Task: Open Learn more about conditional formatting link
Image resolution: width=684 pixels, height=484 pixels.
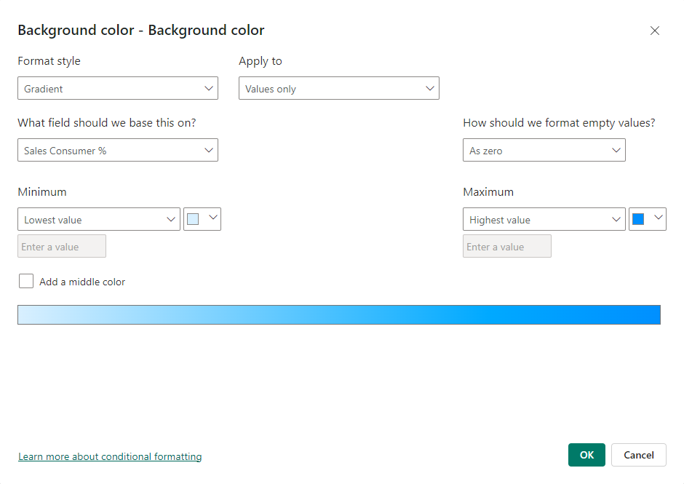Action: [x=110, y=456]
